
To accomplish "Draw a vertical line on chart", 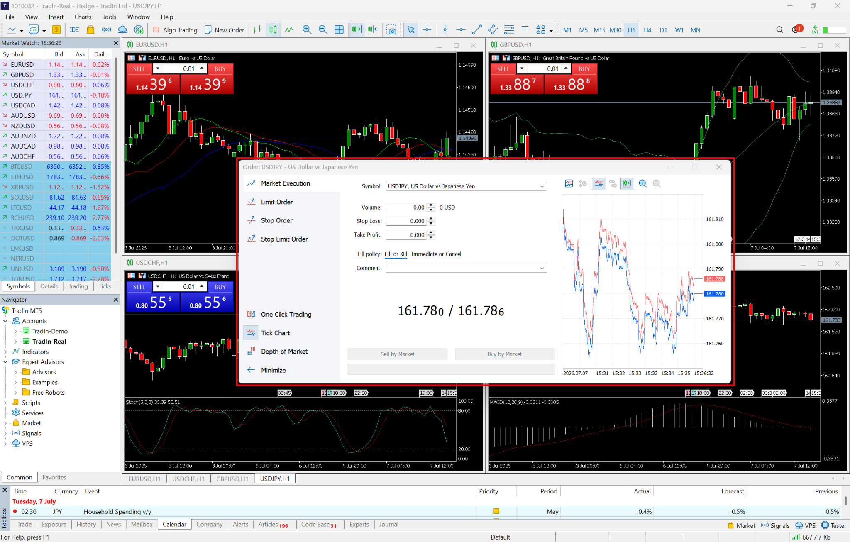I will [445, 30].
